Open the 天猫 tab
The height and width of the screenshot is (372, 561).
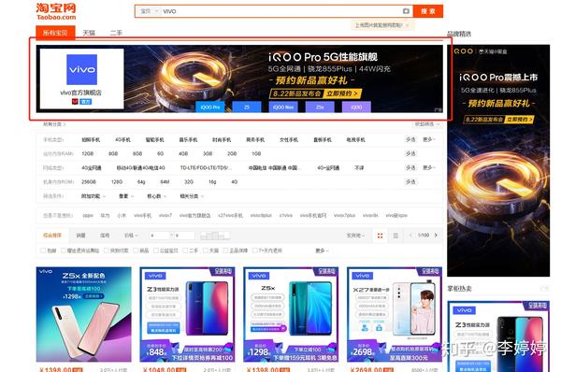click(x=89, y=33)
